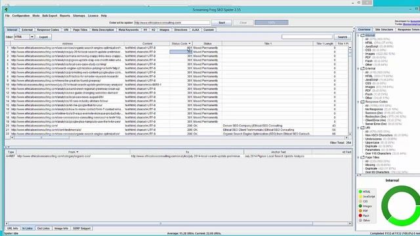
Task: Switch to the External tab
Action: [27, 29]
